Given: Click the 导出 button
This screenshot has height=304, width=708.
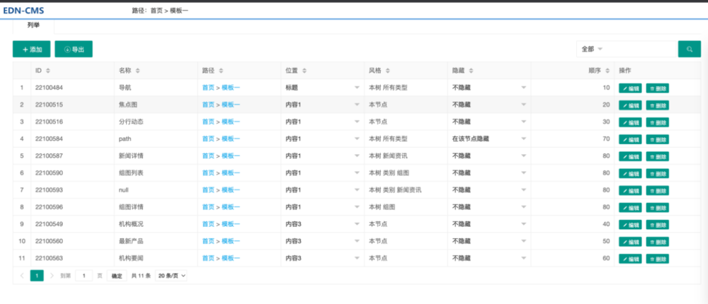Looking at the screenshot, I should click(x=74, y=49).
